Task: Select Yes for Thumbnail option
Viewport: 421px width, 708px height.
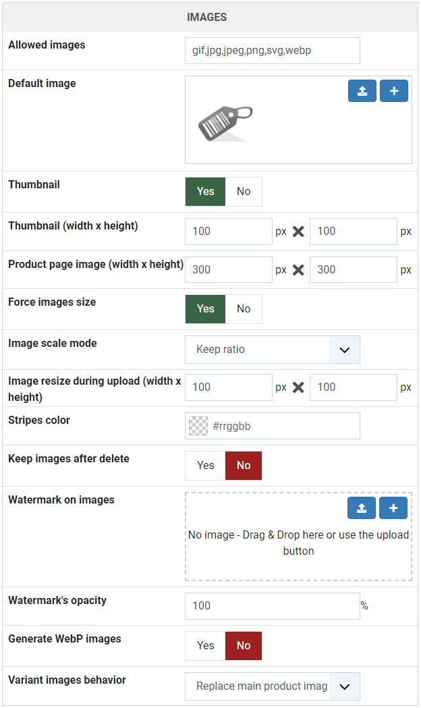Action: pyautogui.click(x=205, y=192)
